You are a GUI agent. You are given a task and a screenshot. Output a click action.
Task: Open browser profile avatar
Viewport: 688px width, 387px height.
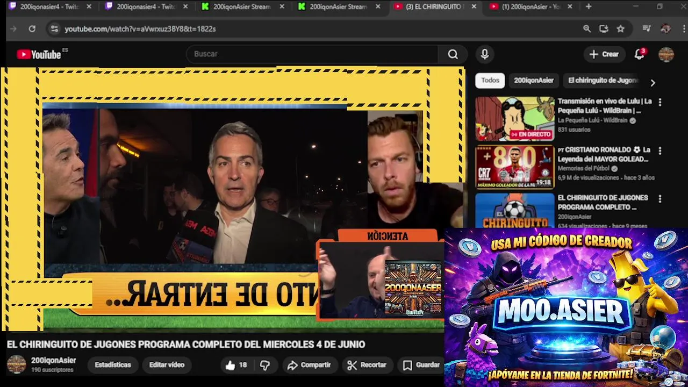coord(665,29)
